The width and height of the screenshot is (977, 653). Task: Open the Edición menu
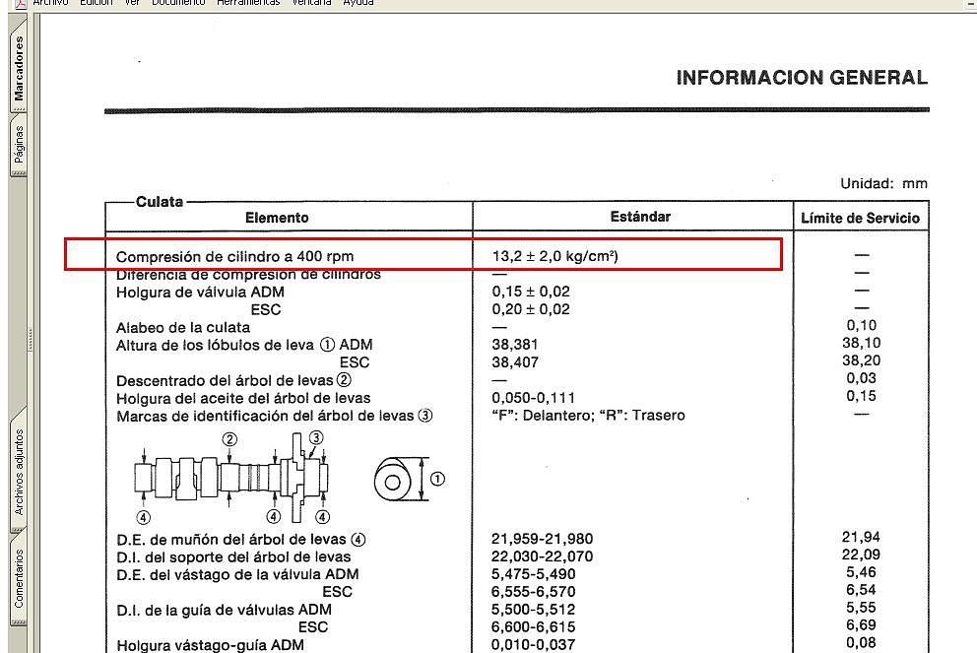(97, 3)
